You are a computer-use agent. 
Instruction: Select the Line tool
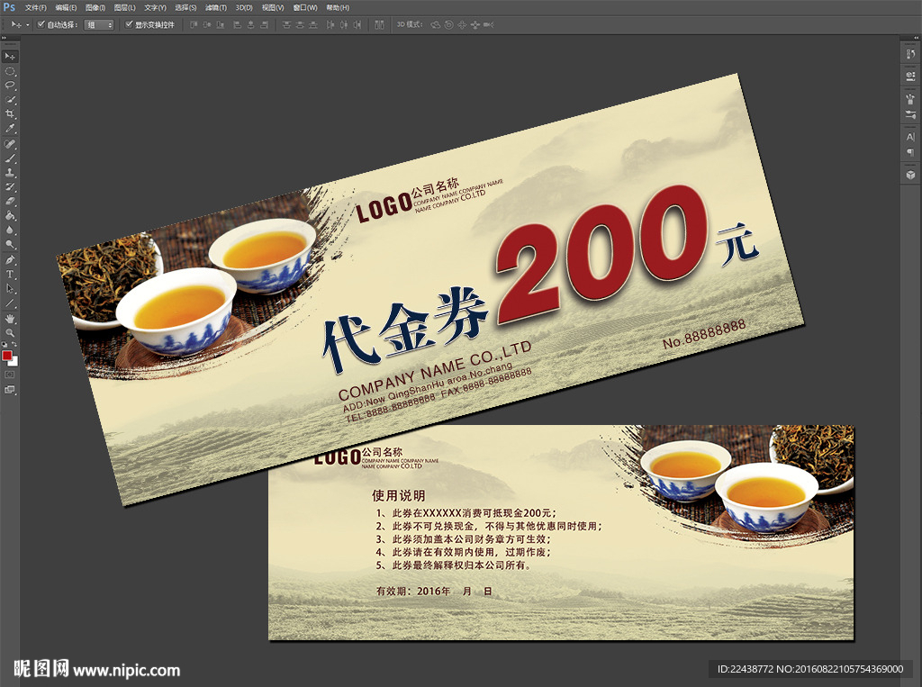coord(10,303)
